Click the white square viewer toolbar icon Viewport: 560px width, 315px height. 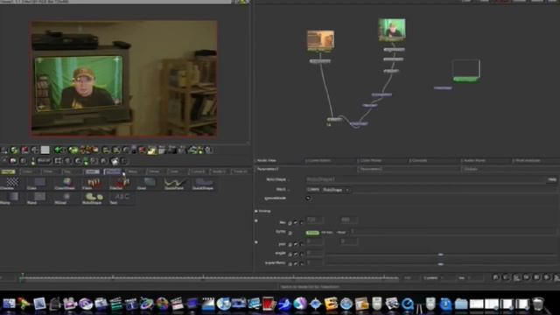click(x=45, y=150)
